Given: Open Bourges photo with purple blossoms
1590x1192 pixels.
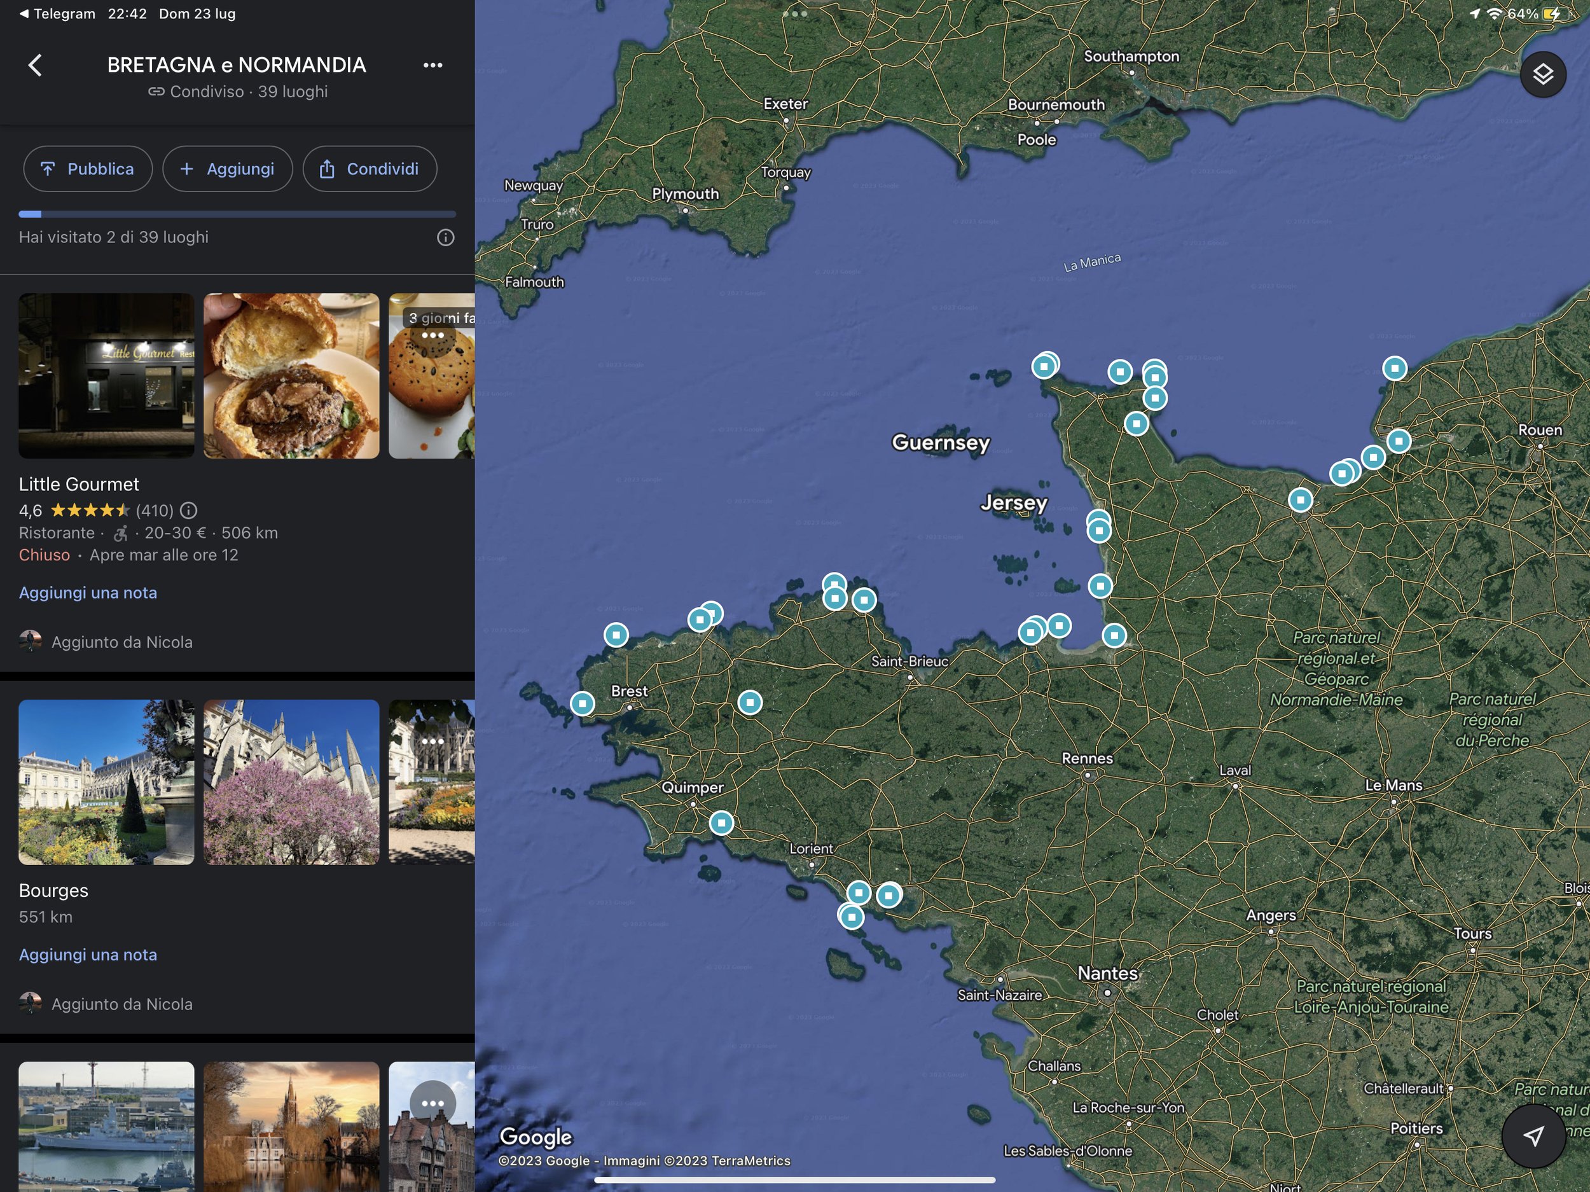Looking at the screenshot, I should click(291, 782).
